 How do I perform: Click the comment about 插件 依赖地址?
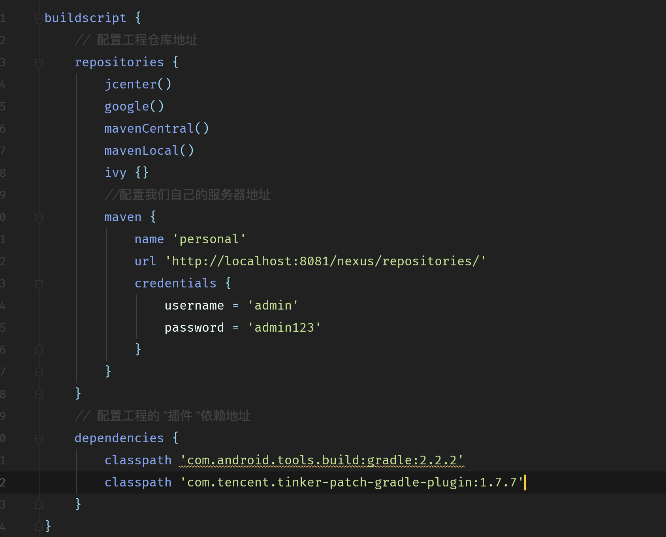coord(163,416)
